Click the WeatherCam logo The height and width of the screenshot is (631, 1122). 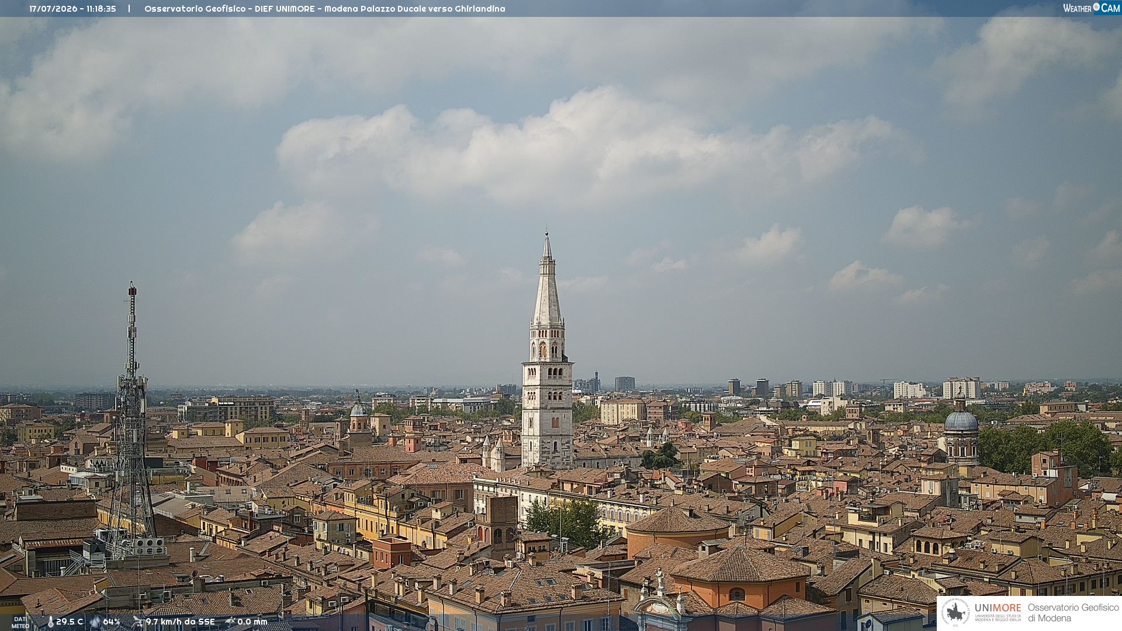[1091, 8]
